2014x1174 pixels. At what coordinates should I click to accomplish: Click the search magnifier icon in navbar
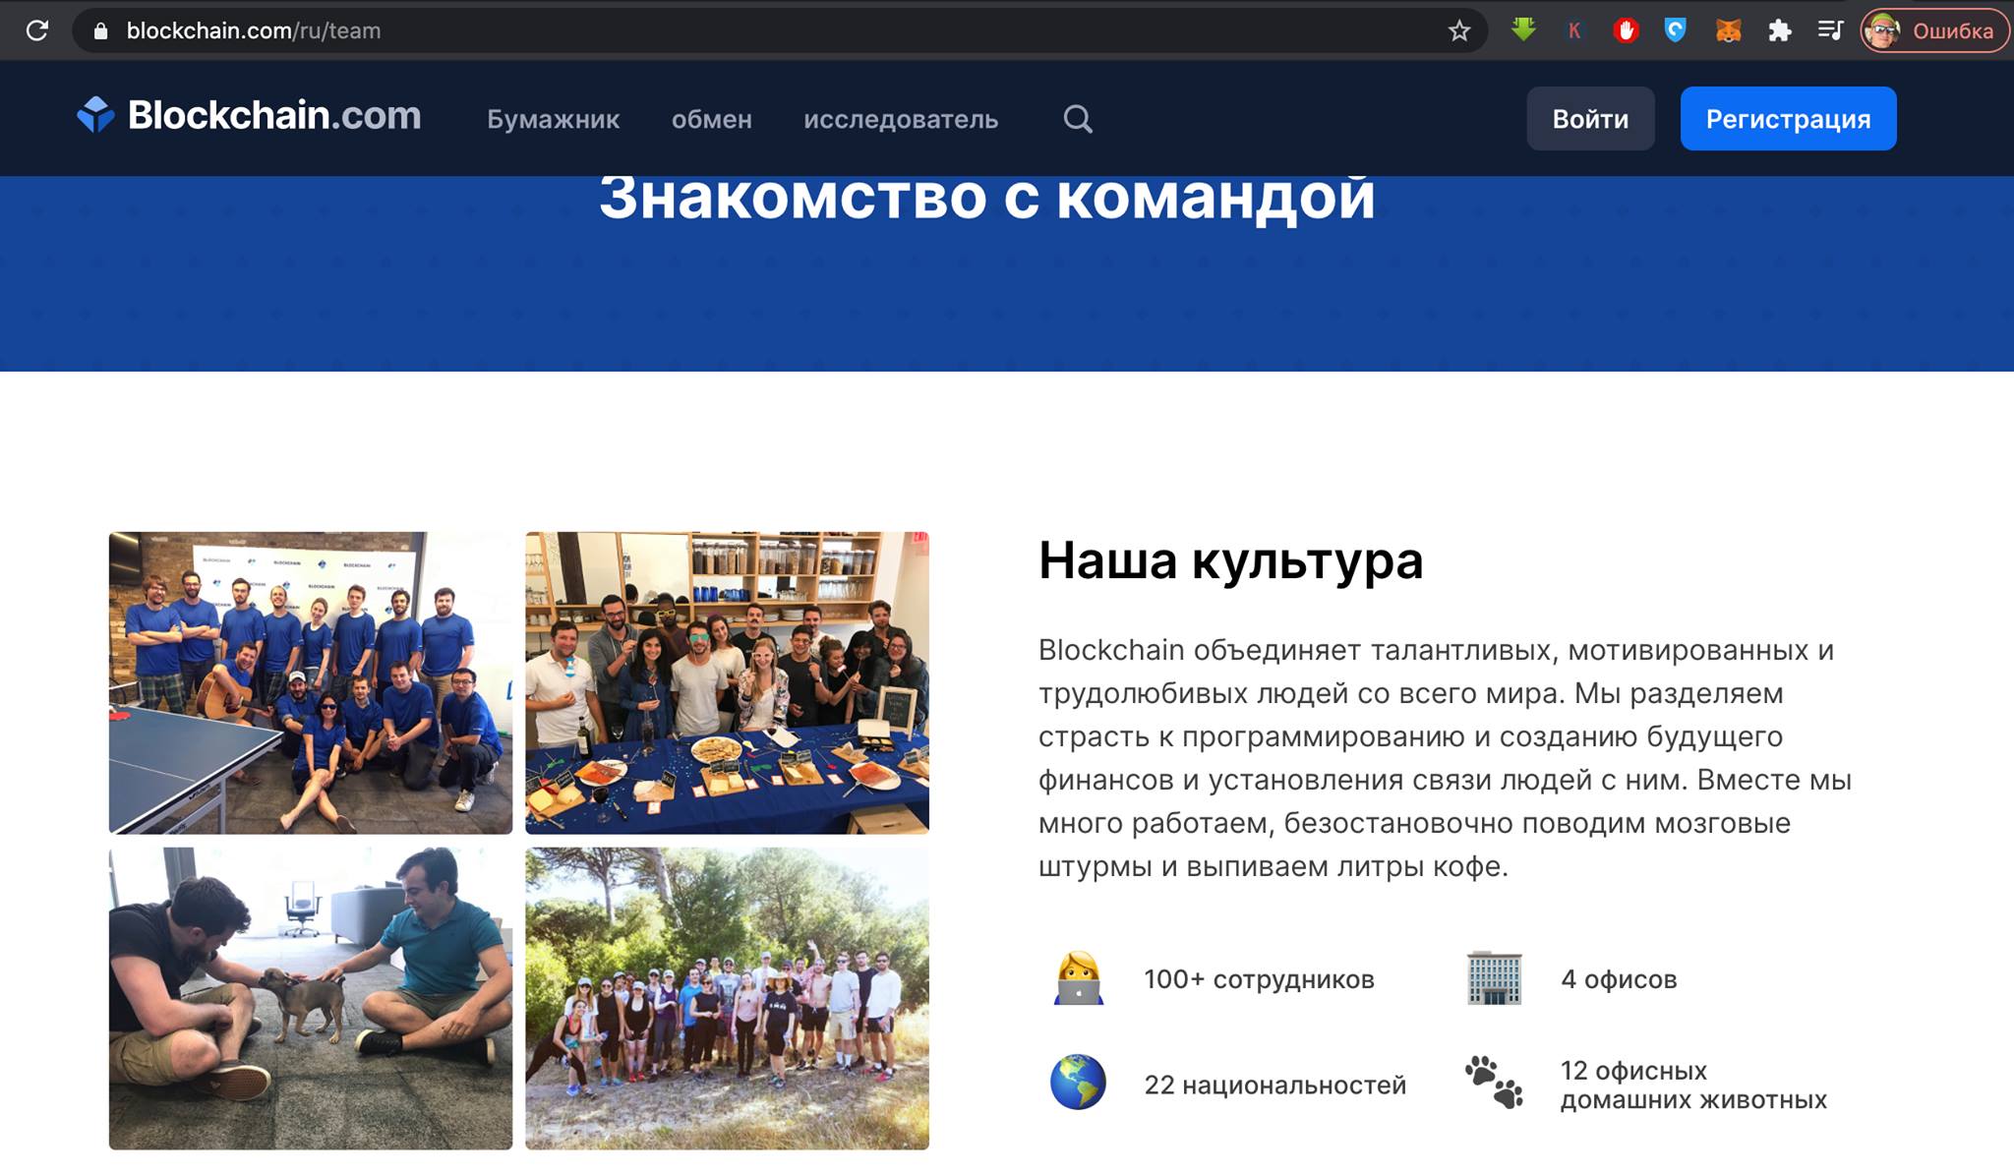click(x=1078, y=119)
